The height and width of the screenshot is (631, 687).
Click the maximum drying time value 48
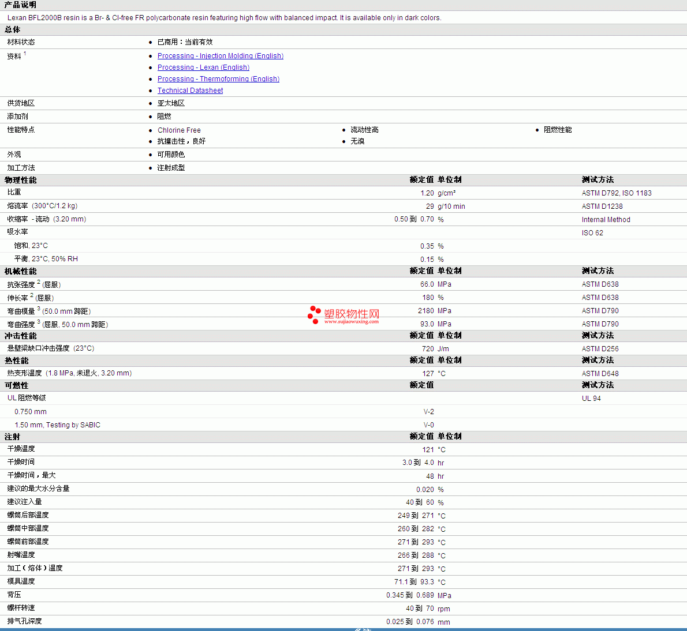pos(430,476)
